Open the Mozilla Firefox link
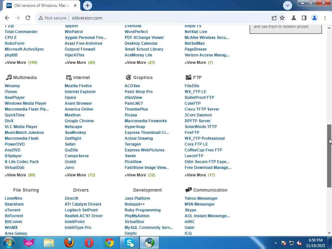Viewport: 332px width, 249px height. coord(78,86)
